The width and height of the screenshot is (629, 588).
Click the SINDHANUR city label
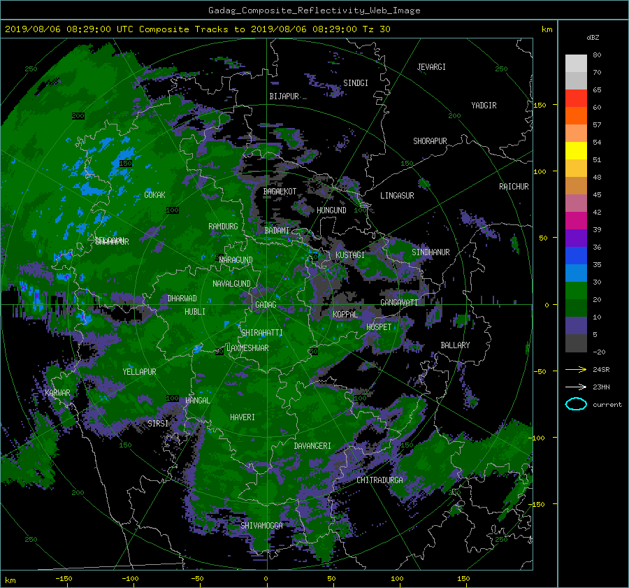tap(431, 252)
